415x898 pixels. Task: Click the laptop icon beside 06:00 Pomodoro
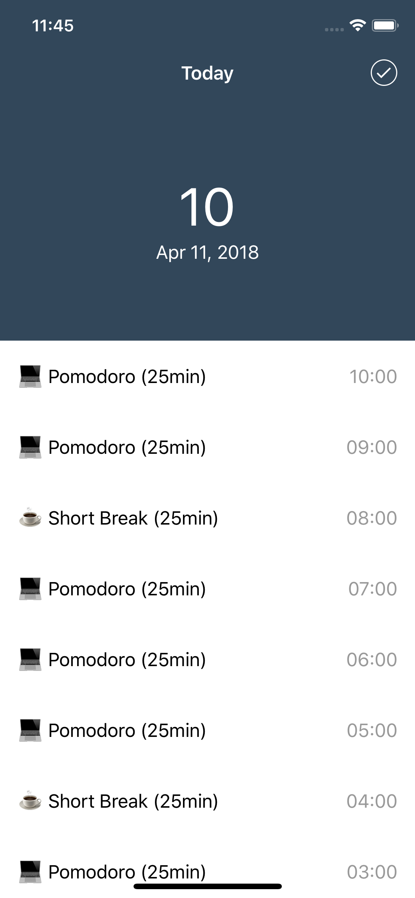click(30, 659)
